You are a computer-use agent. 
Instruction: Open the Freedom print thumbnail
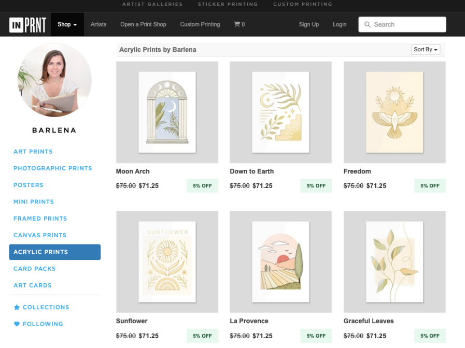tap(394, 112)
